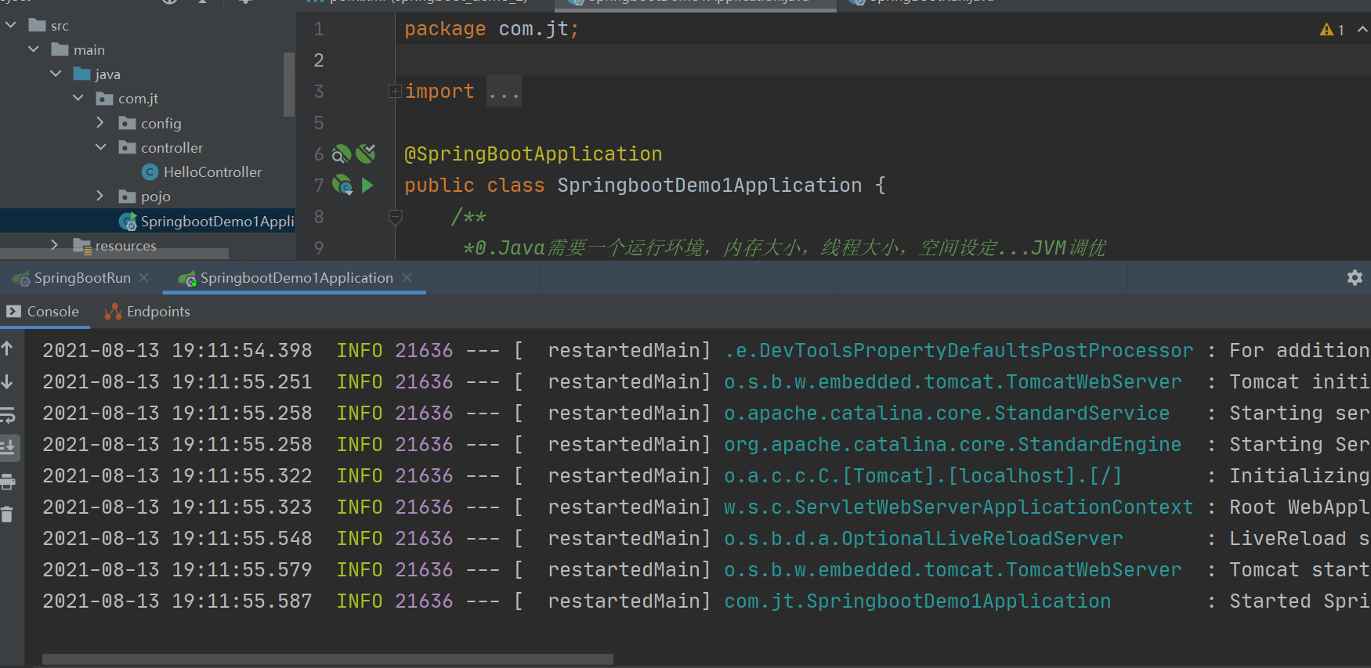Select the resources folder
The width and height of the screenshot is (1371, 668).
pos(115,246)
